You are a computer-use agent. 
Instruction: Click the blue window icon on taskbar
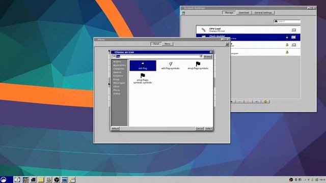coord(65,179)
